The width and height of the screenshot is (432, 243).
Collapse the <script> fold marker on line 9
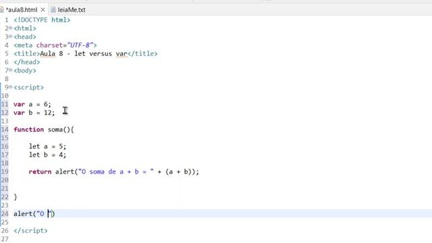[11, 87]
